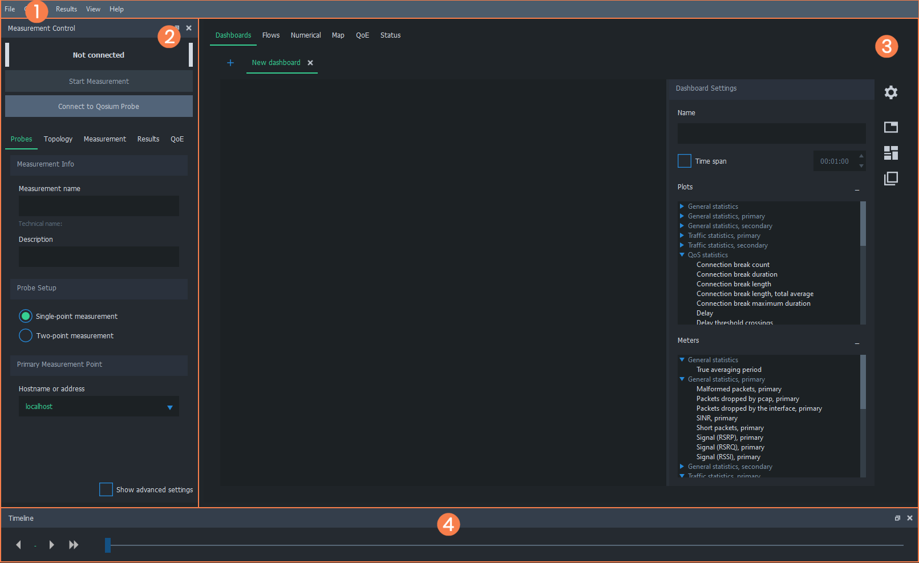This screenshot has width=919, height=563.
Task: Click the single window panel icon
Action: [x=890, y=127]
